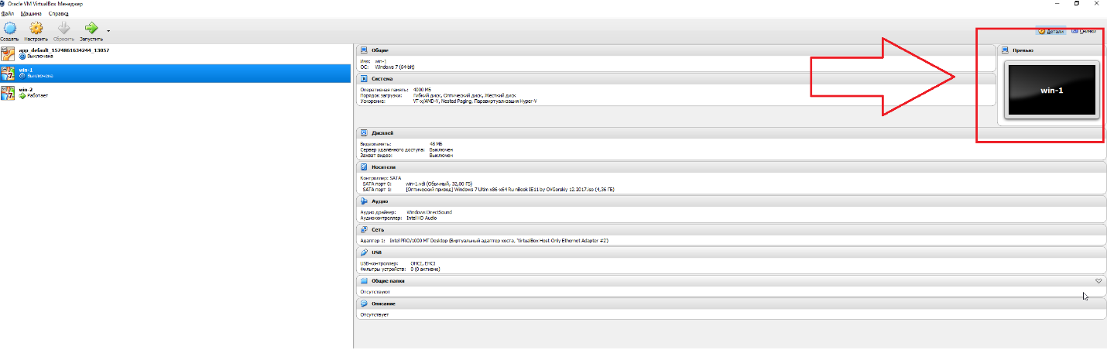Open the Справка menu
Screen dimensions: 1107x357
(58, 14)
